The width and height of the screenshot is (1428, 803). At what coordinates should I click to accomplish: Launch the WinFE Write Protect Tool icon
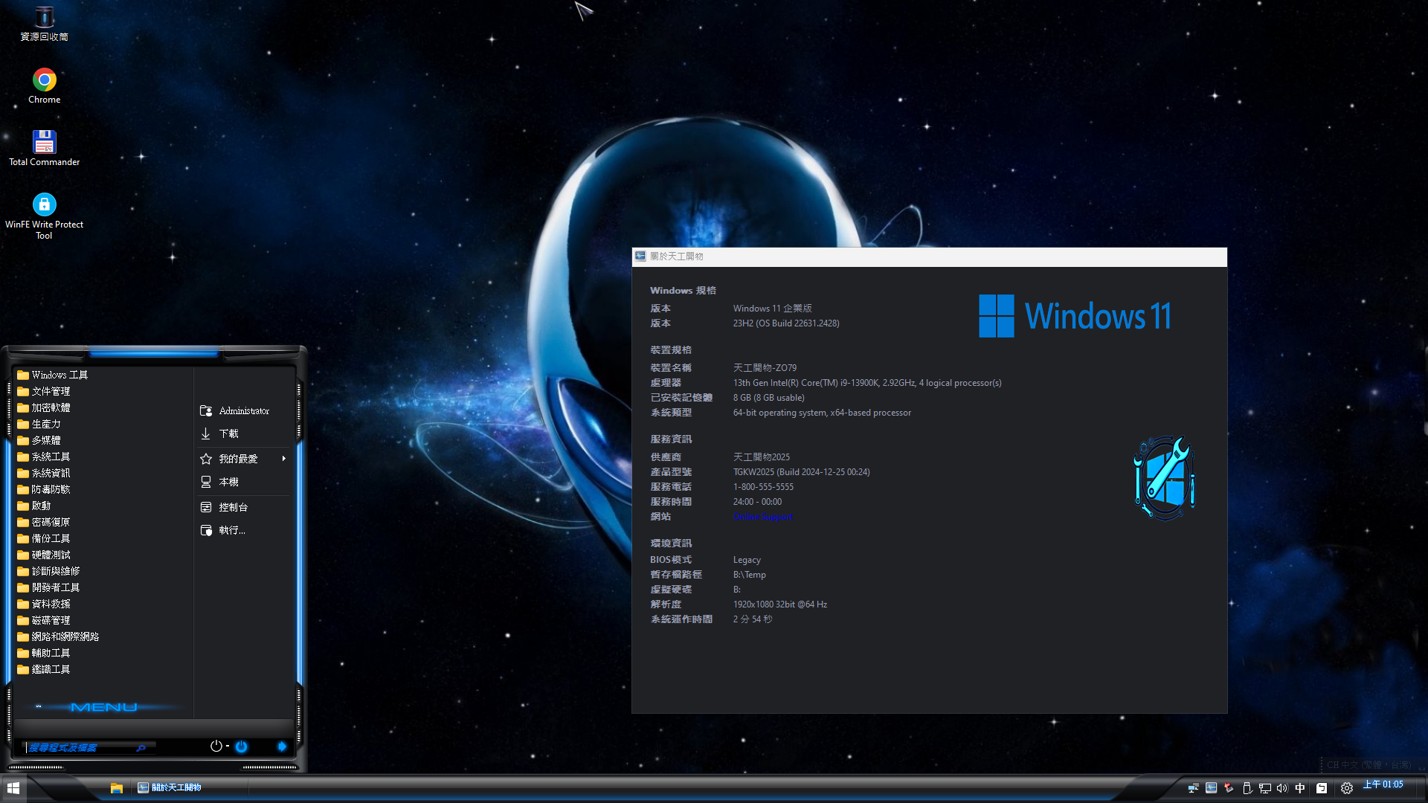point(44,205)
